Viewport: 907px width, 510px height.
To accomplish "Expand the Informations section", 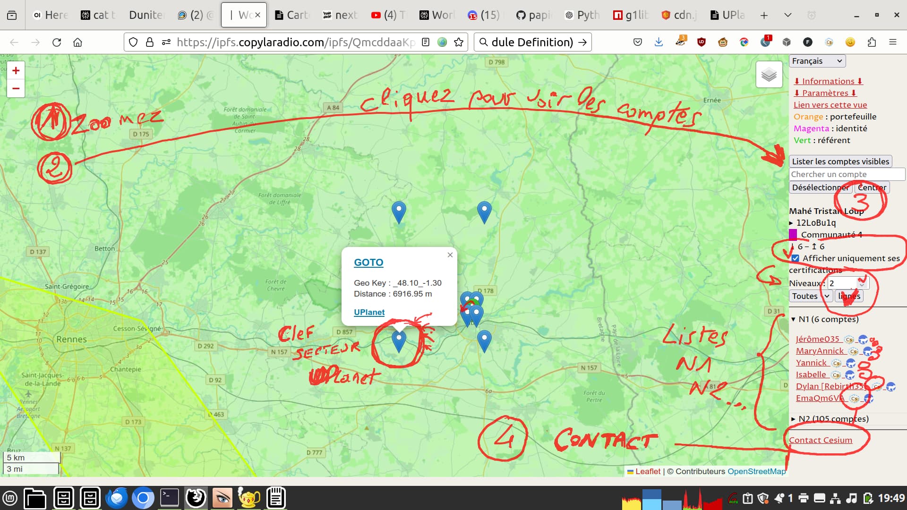I will 828,81.
